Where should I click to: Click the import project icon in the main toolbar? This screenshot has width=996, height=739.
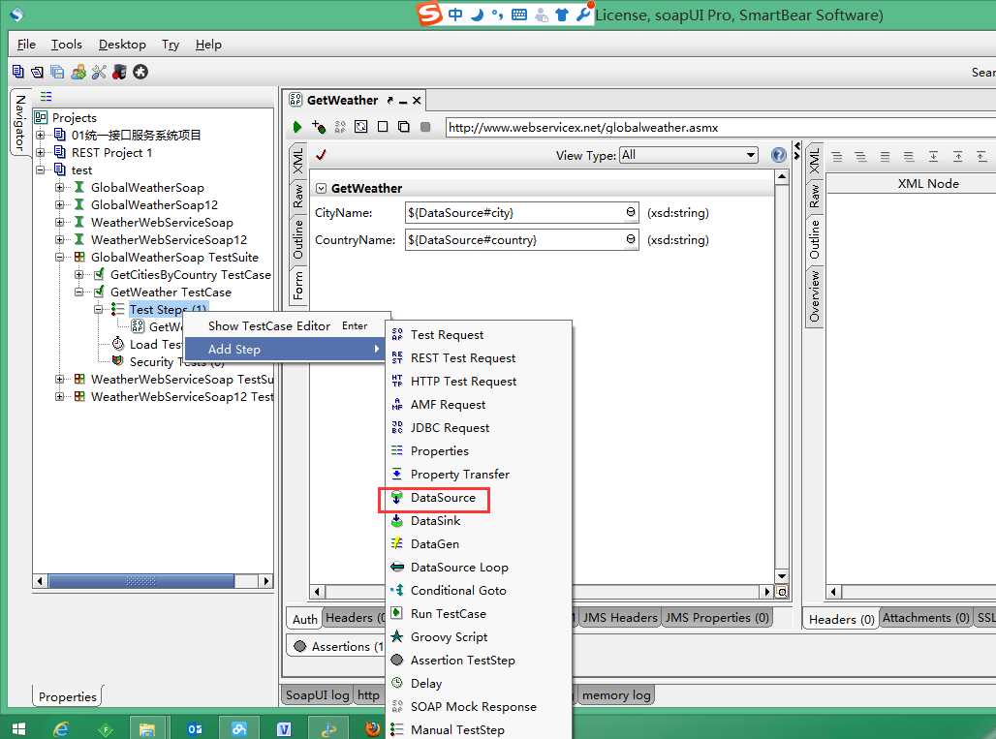click(38, 73)
